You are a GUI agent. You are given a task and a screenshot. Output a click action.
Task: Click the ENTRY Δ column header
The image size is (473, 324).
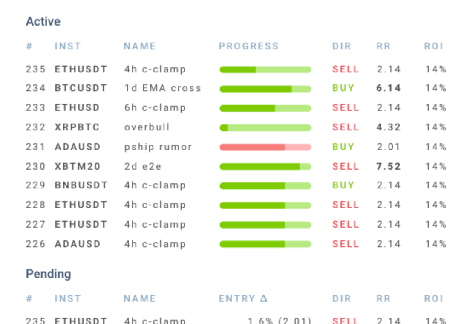click(243, 298)
